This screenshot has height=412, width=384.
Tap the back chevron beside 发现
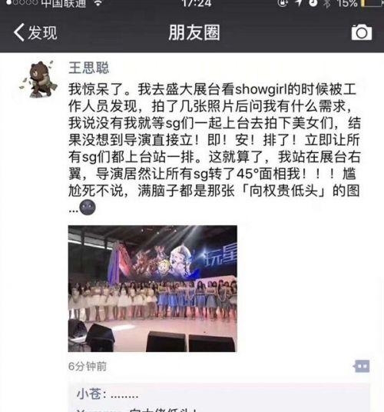(x=19, y=32)
